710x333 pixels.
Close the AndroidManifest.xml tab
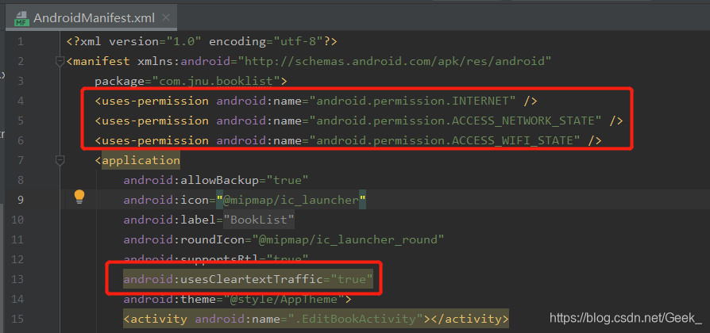tap(166, 18)
